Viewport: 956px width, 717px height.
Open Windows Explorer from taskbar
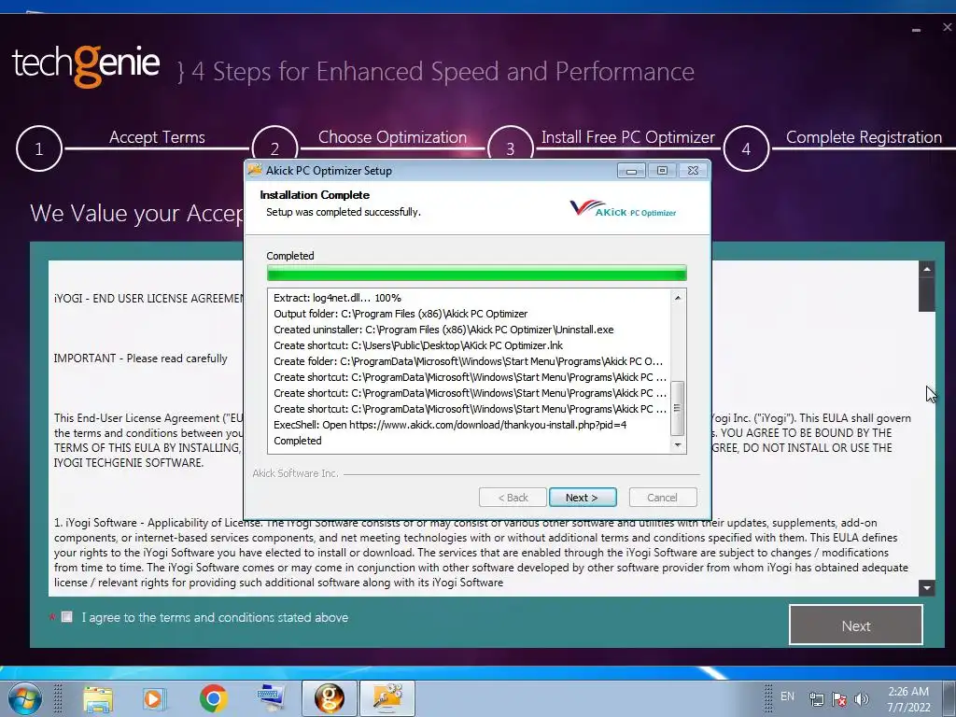[x=97, y=698]
